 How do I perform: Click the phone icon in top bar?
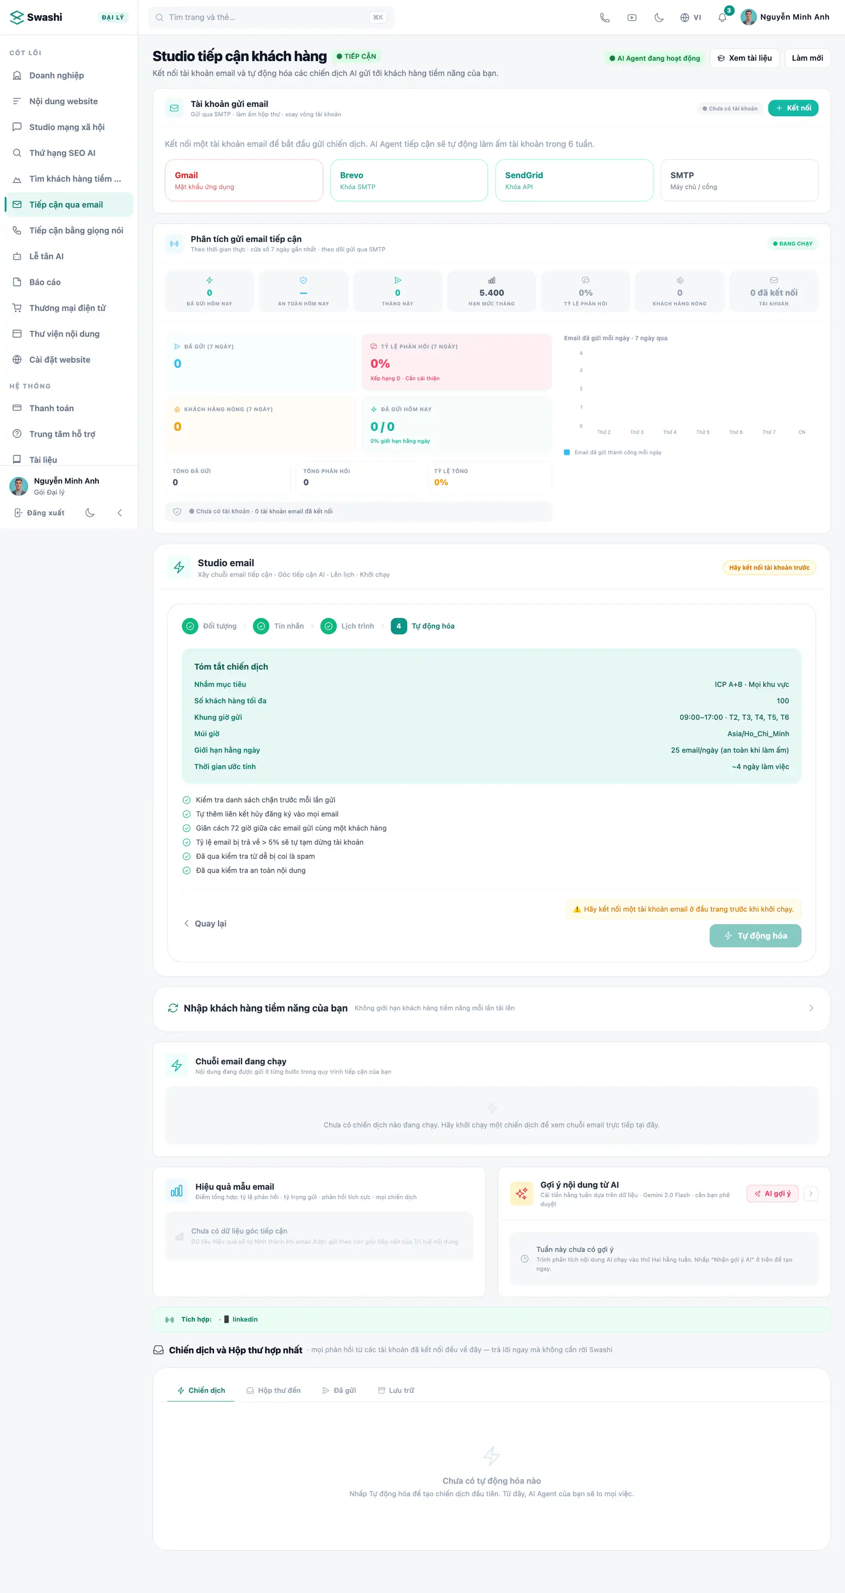click(605, 17)
